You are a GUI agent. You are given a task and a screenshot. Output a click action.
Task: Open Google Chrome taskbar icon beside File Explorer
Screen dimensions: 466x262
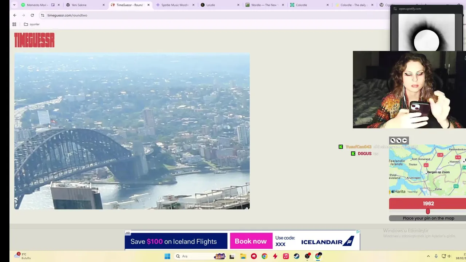[264, 256]
